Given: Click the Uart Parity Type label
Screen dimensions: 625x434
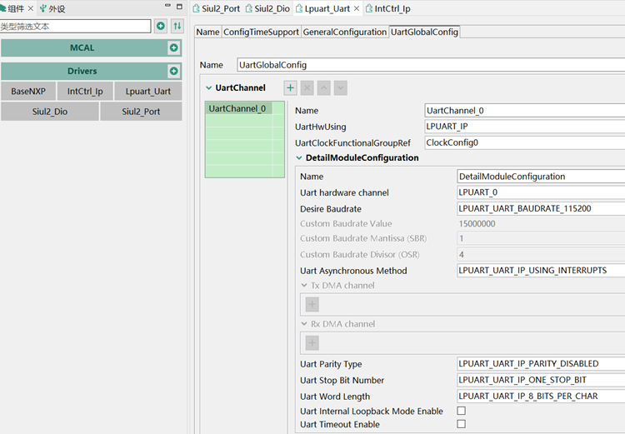Looking at the screenshot, I should pos(331,364).
